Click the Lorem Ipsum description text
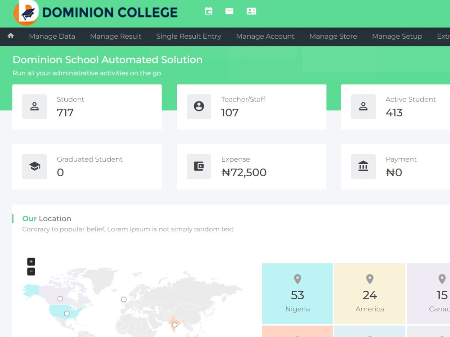450x337 pixels. (128, 229)
